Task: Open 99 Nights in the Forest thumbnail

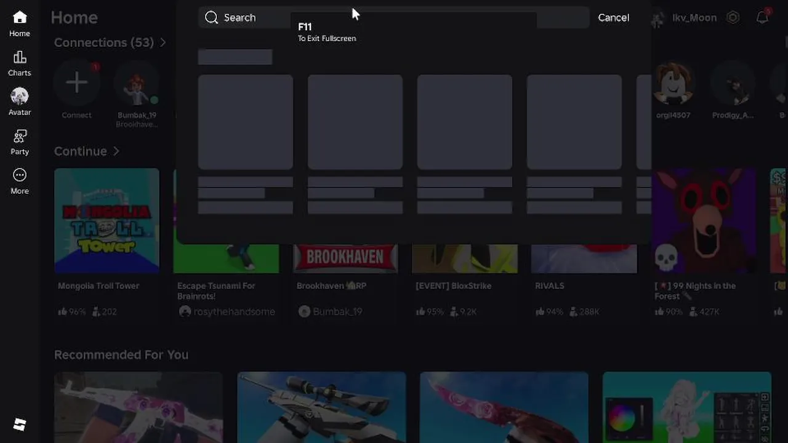Action: tap(704, 220)
